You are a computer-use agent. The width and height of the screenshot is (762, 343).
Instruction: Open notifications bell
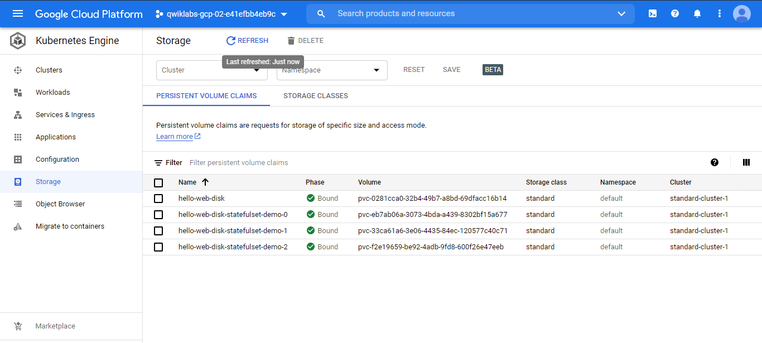[x=697, y=13]
